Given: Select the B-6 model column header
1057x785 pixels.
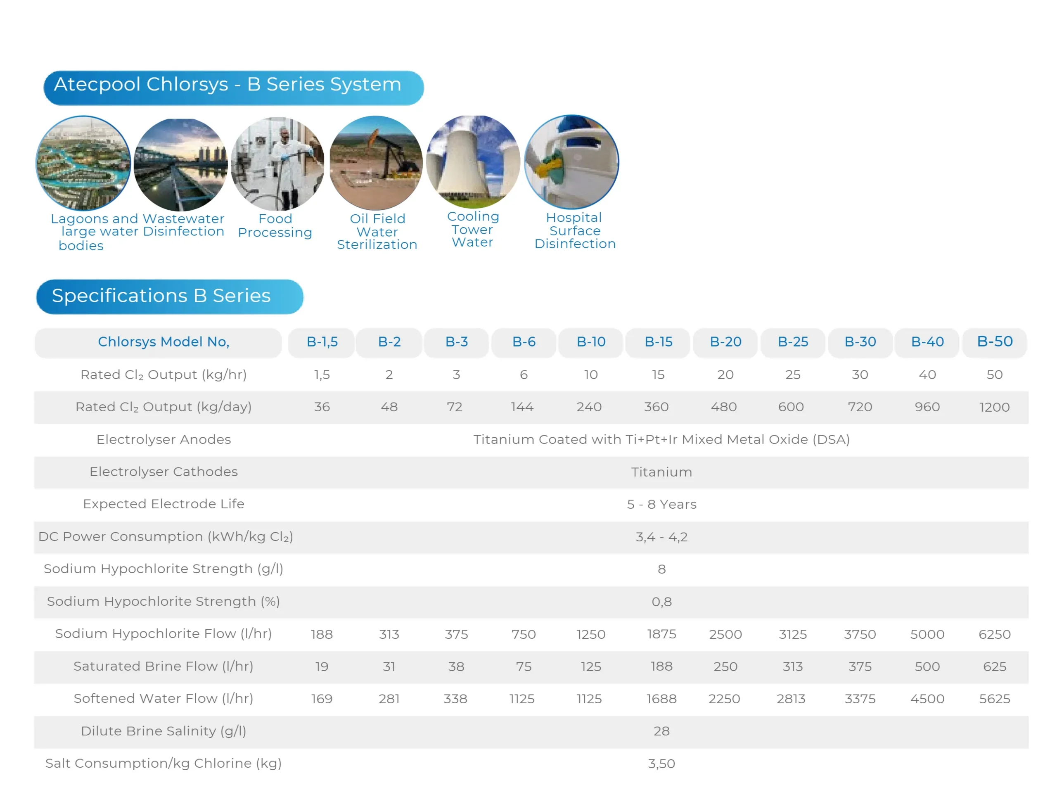Looking at the screenshot, I should click(524, 343).
